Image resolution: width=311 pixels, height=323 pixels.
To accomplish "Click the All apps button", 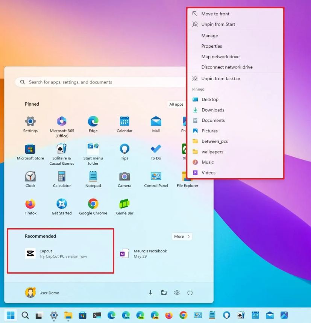I will [x=176, y=104].
